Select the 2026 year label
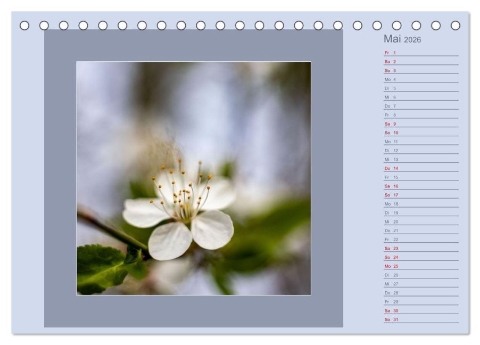This screenshot has height=345, width=480. pyautogui.click(x=412, y=40)
